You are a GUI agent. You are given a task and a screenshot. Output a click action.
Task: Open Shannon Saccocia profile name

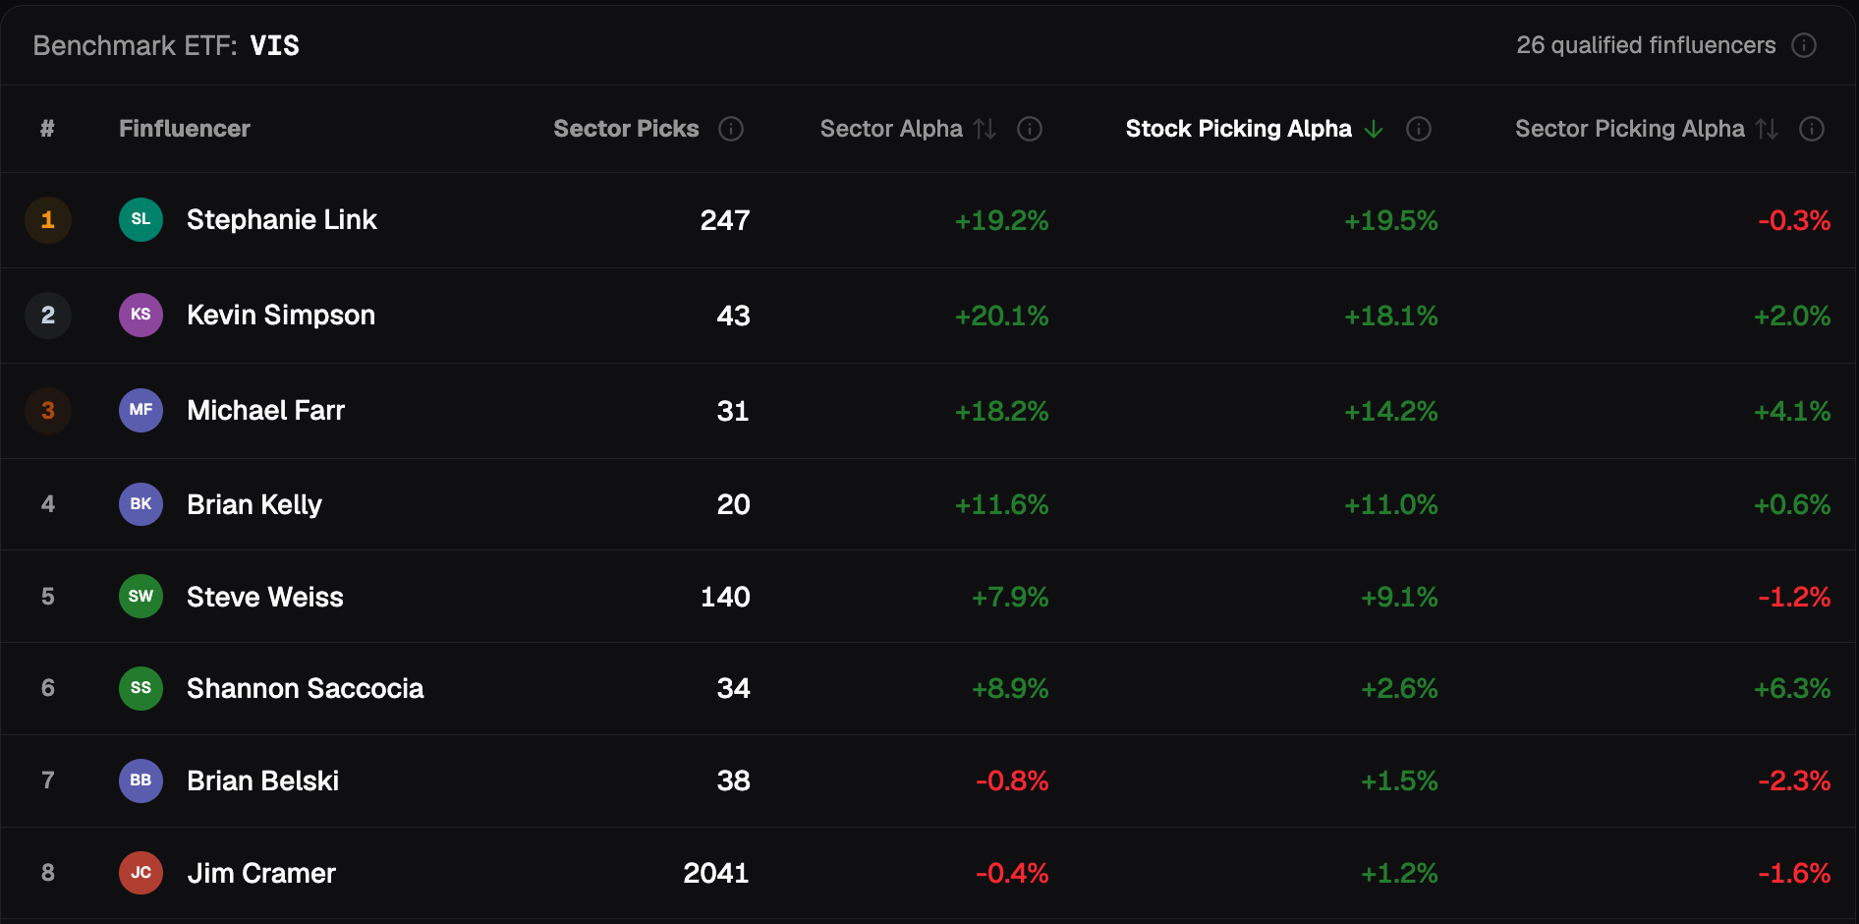click(306, 689)
